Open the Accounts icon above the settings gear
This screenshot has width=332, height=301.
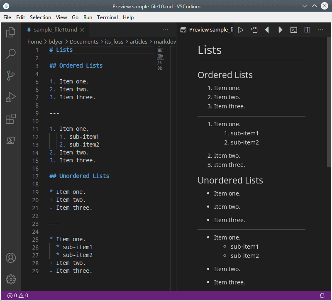[x=10, y=258]
